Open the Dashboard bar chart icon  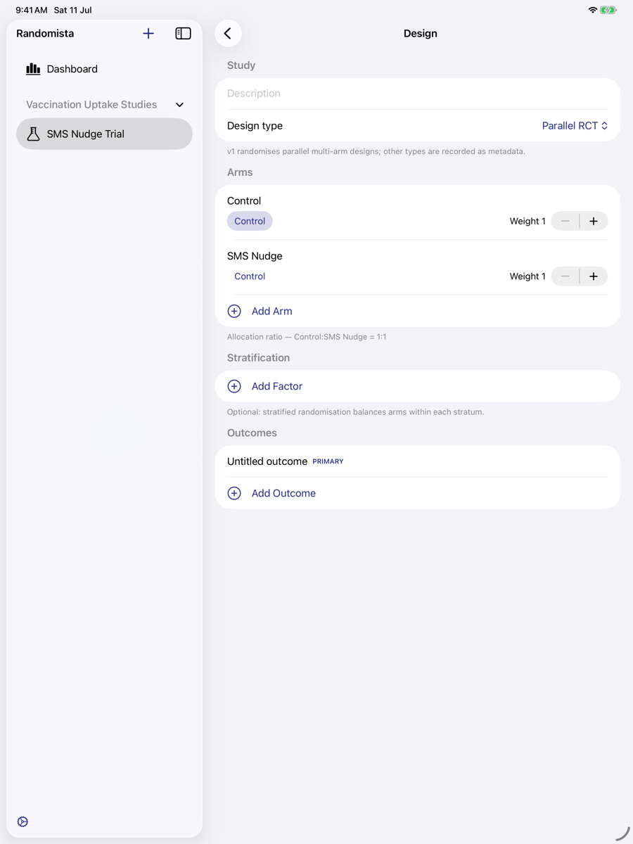point(33,69)
